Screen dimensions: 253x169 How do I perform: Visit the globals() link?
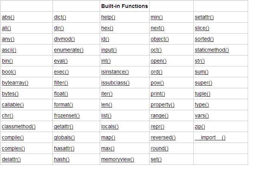pos(64,137)
